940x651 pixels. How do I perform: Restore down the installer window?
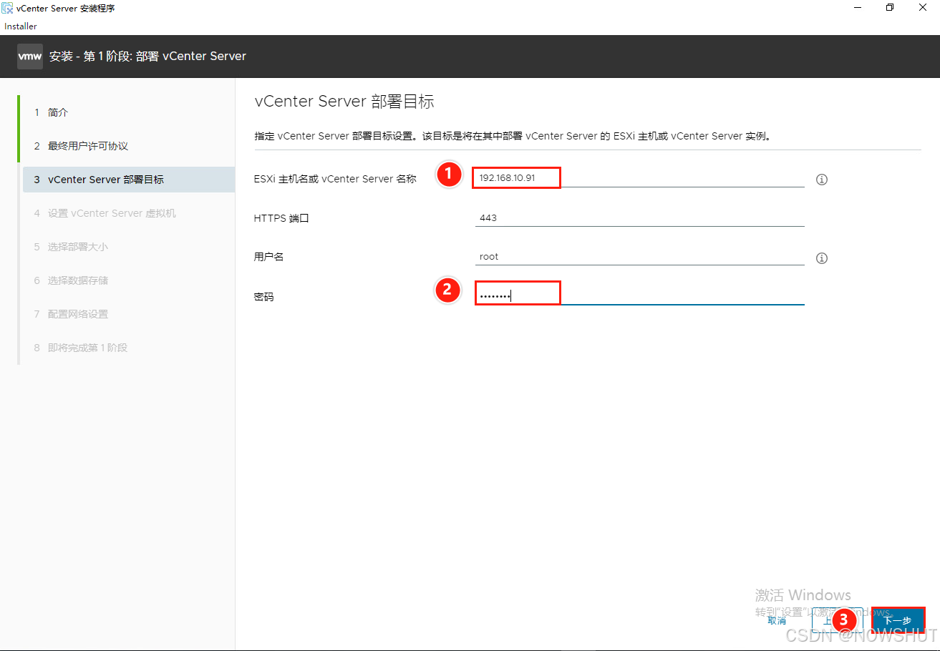890,8
